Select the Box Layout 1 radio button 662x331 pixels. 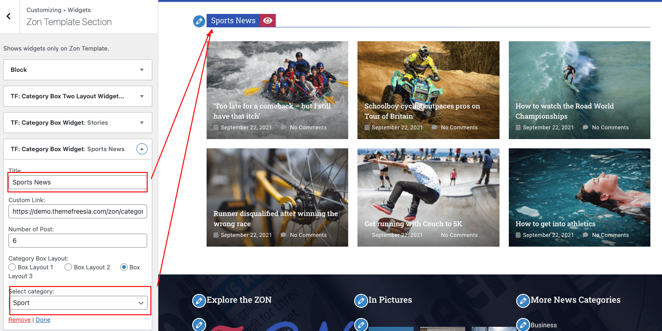13,267
